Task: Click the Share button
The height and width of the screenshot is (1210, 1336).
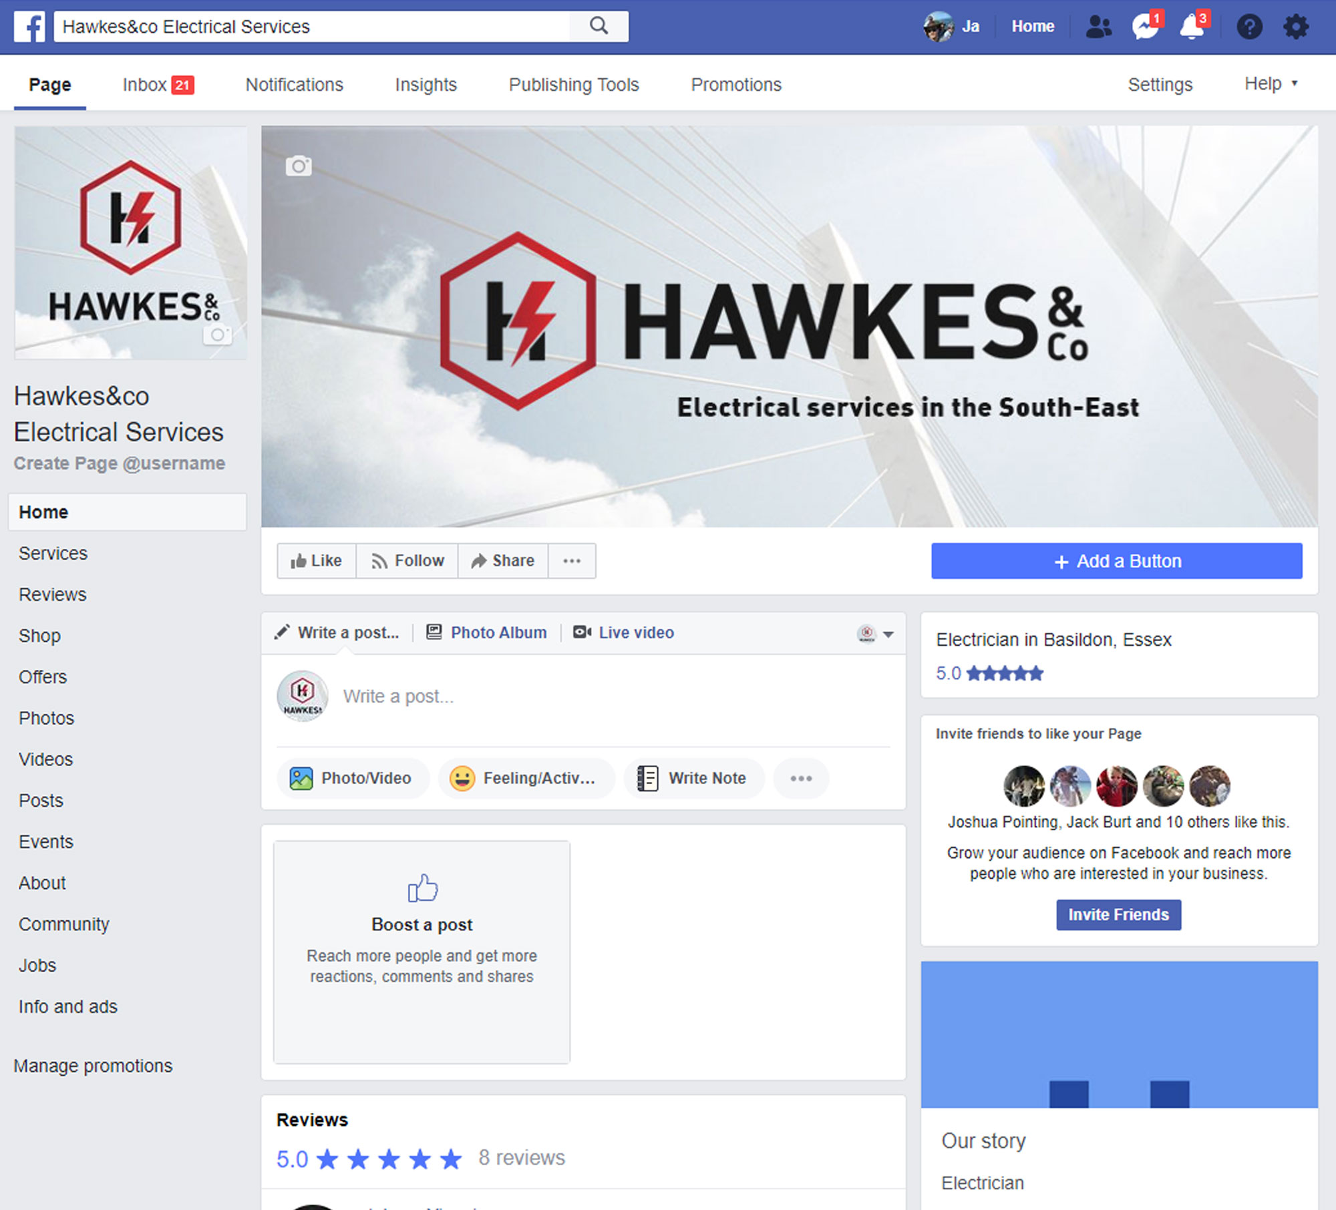Action: coord(503,561)
